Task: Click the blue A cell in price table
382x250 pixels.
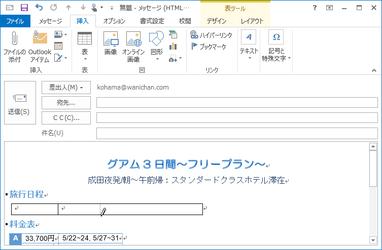Action: pos(15,238)
